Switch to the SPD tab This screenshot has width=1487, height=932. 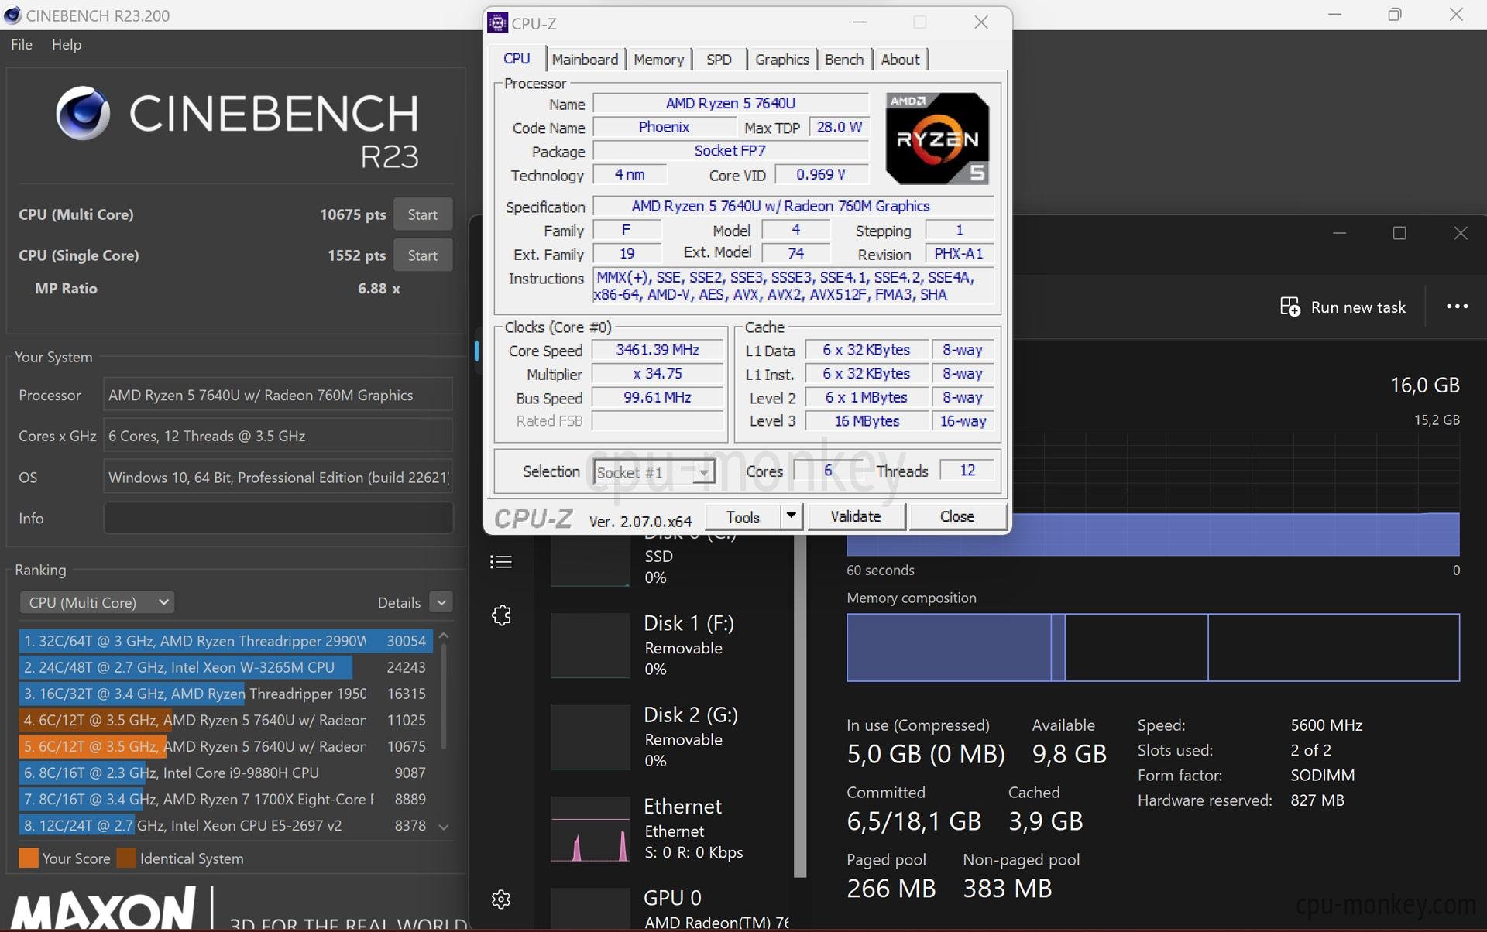(x=719, y=60)
